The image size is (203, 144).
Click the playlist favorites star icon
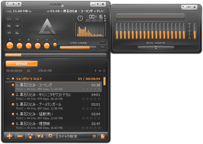tap(100, 71)
